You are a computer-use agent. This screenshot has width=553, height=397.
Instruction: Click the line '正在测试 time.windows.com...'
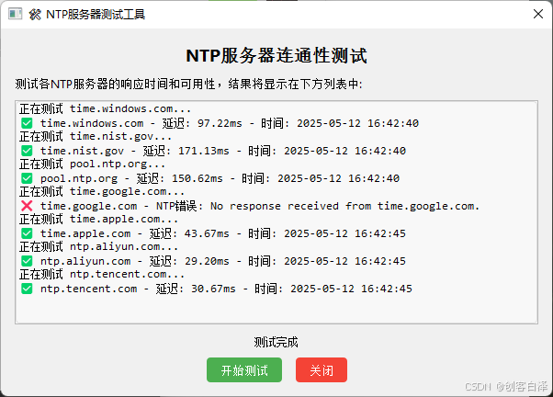[105, 108]
